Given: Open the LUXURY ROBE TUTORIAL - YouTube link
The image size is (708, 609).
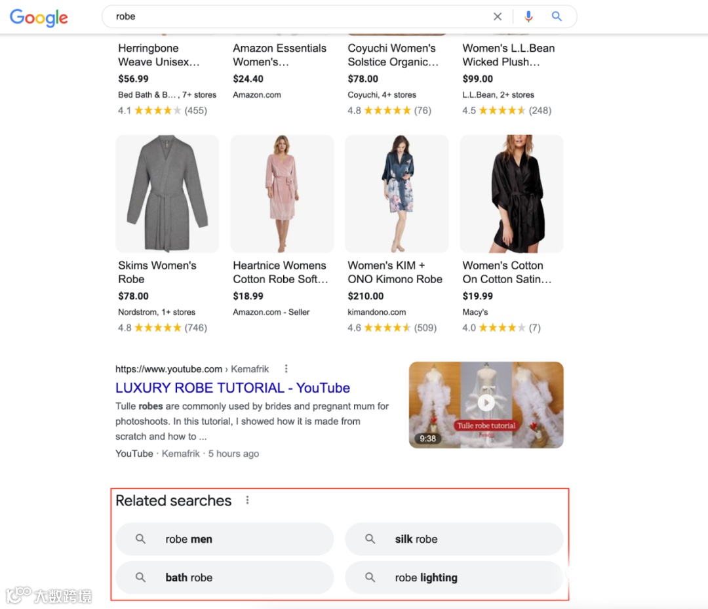Looking at the screenshot, I should tap(232, 387).
